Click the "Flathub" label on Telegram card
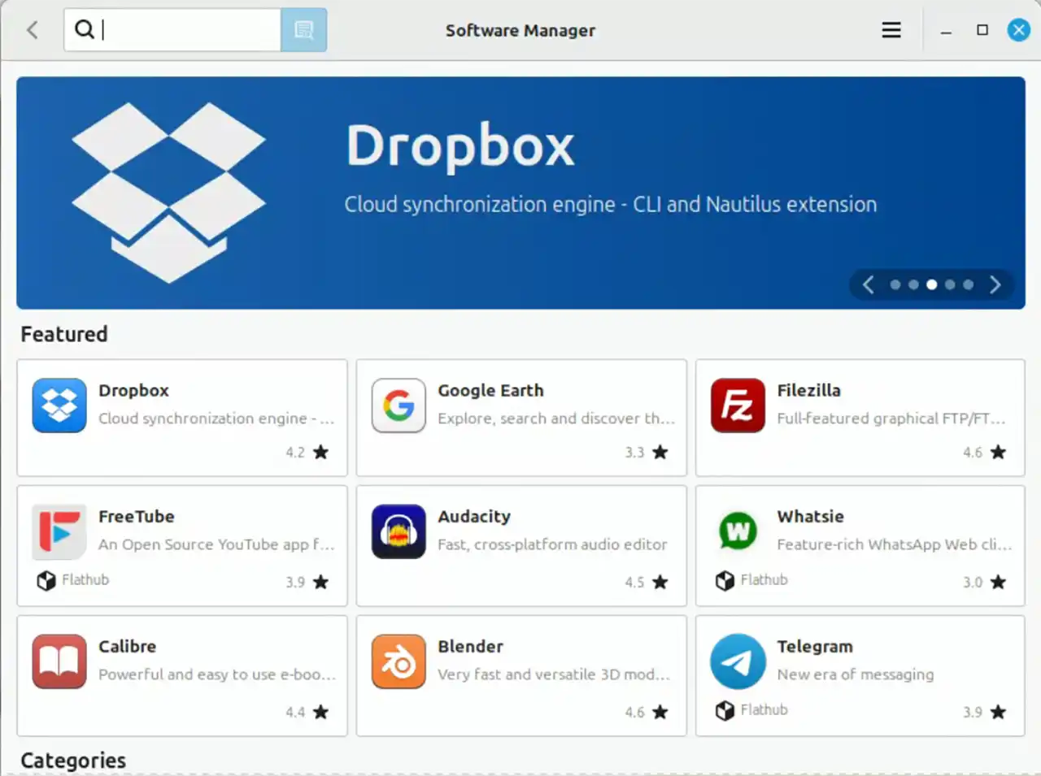1041x776 pixels. pos(764,709)
